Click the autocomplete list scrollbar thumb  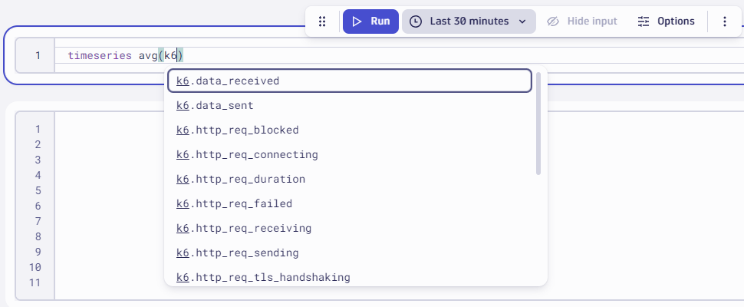coord(538,124)
